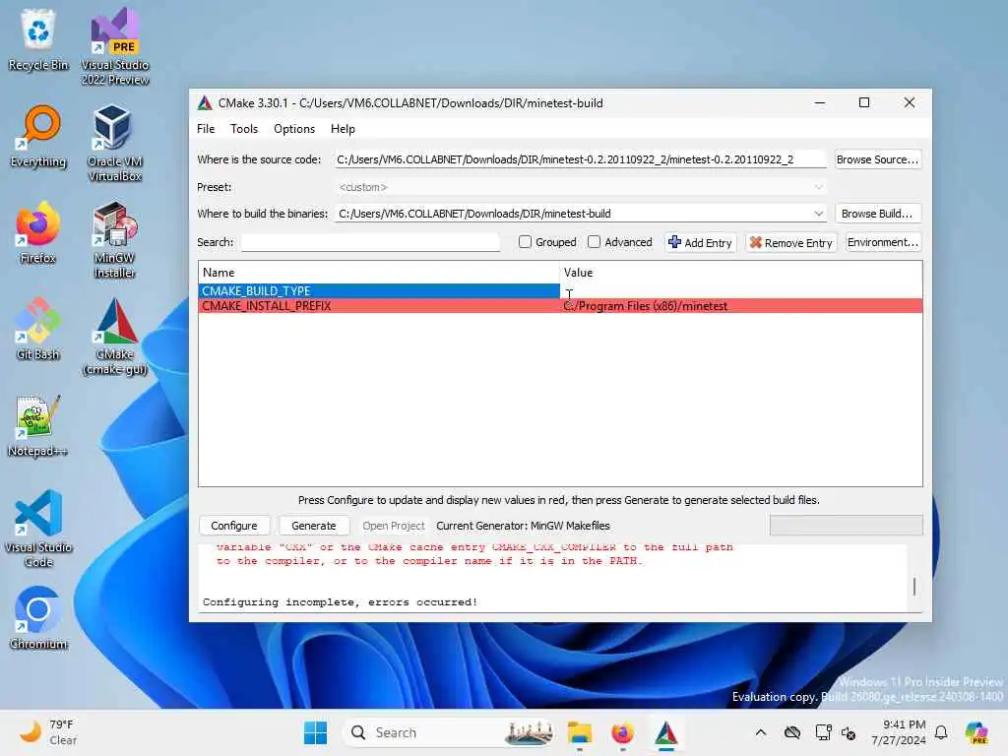Viewport: 1008px width, 756px height.
Task: Switch to Firefox in the taskbar
Action: [x=622, y=732]
